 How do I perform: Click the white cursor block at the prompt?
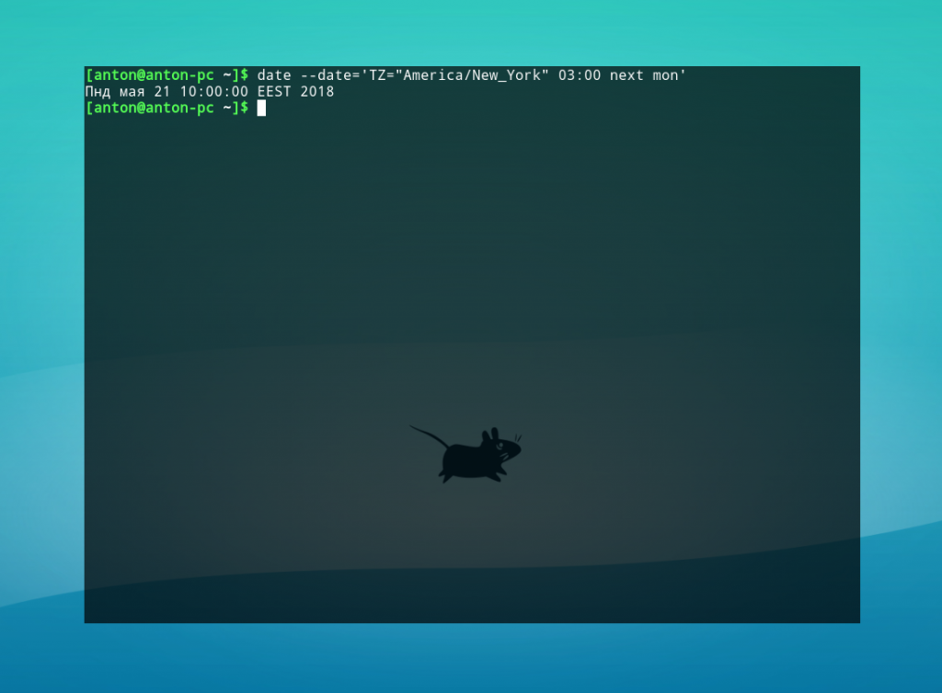(x=261, y=108)
